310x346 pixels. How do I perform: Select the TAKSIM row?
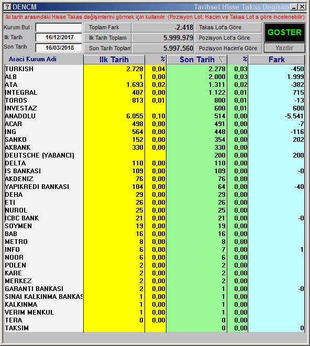coord(154,328)
